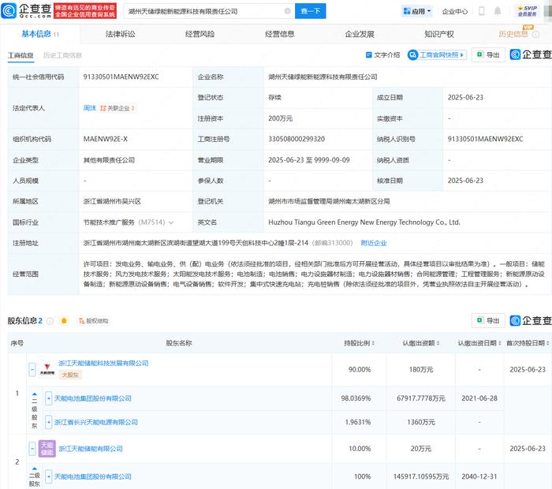Image resolution: width=552 pixels, height=489 pixels.
Task: Export shareholder info with the lower 导出 button
Action: 488,321
